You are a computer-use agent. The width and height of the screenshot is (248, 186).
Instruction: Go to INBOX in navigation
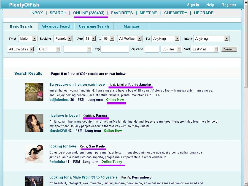point(37,13)
